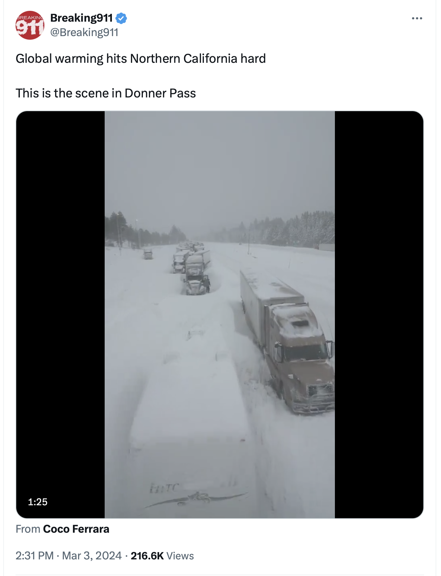The width and height of the screenshot is (441, 576).
Task: Click the text 'Global warming hits Northern California hard'
Action: tap(141, 58)
